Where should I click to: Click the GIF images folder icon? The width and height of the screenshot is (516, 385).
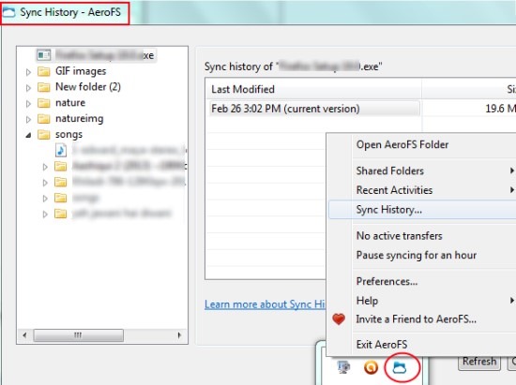[44, 71]
